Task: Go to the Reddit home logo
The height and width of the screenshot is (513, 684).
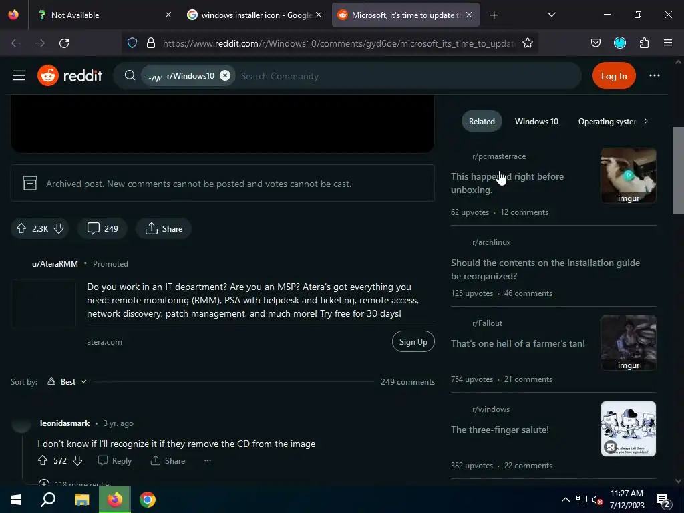Action: 69,76
